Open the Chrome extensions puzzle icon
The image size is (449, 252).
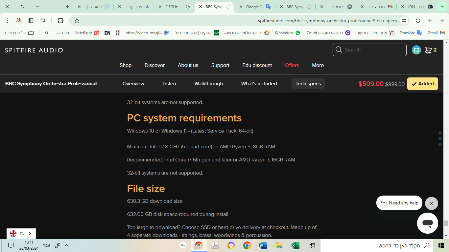point(60,21)
